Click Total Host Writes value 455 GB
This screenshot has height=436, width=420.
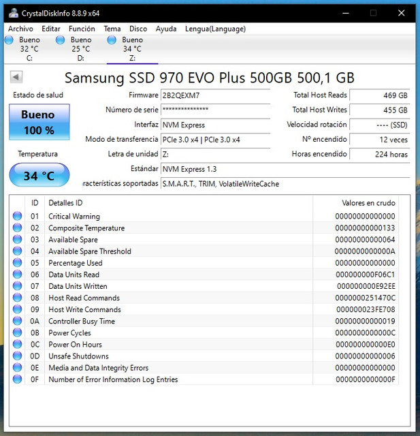click(x=380, y=110)
